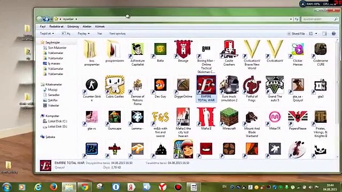Open the view options dropdown arrow

coord(316,34)
